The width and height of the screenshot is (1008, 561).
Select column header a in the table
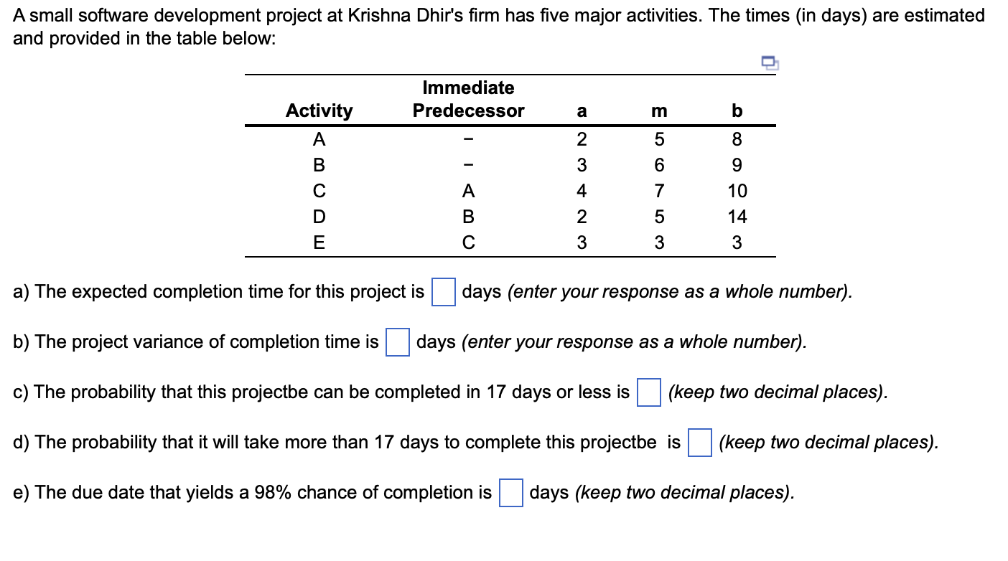tap(581, 110)
